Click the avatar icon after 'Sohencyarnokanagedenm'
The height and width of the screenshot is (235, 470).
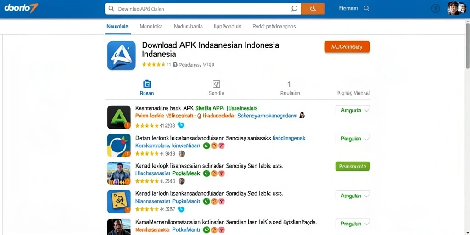point(302,115)
